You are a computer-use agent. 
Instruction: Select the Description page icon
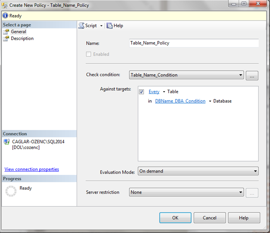pyautogui.click(x=6, y=39)
